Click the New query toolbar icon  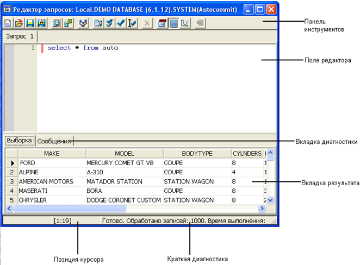pyautogui.click(x=8, y=24)
